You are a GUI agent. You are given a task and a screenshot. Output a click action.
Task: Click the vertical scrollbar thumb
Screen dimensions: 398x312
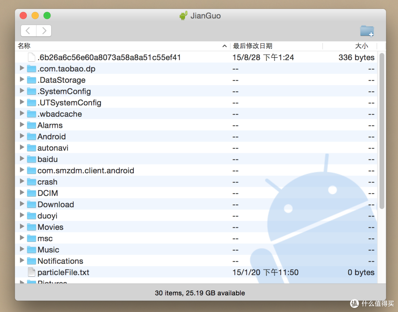click(x=382, y=131)
